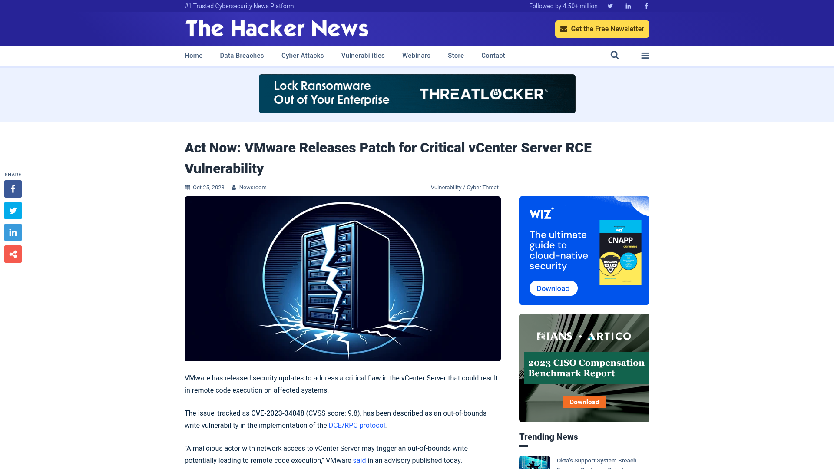The width and height of the screenshot is (834, 469).
Task: Click the Store navigation tab
Action: [455, 55]
